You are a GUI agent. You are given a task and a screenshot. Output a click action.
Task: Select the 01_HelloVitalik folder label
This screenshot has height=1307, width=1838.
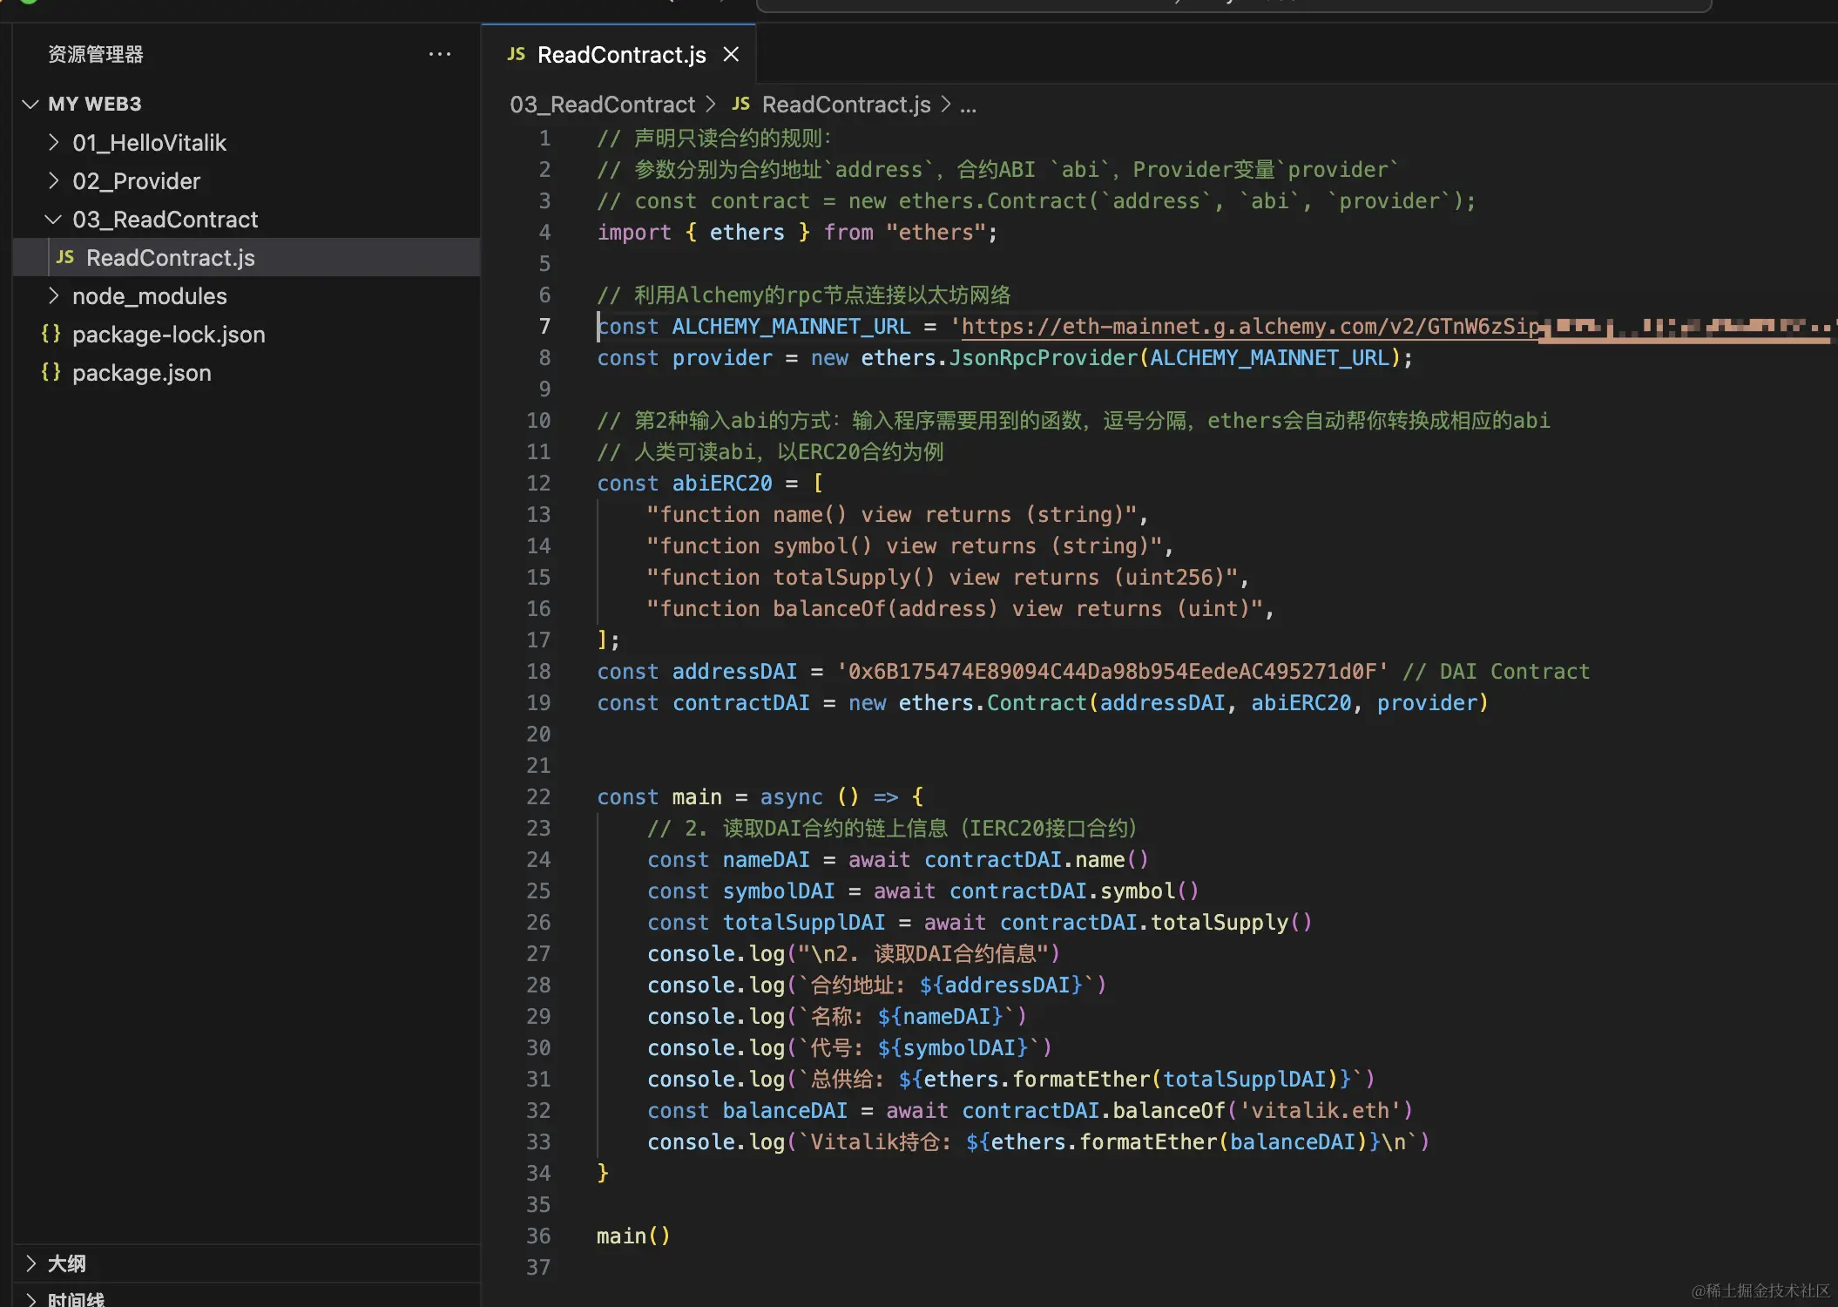click(x=149, y=142)
